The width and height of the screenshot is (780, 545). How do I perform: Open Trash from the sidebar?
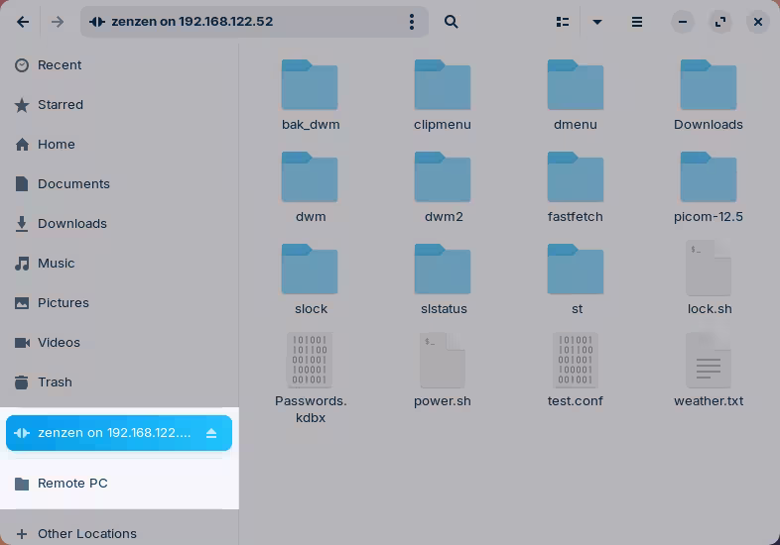click(x=55, y=382)
